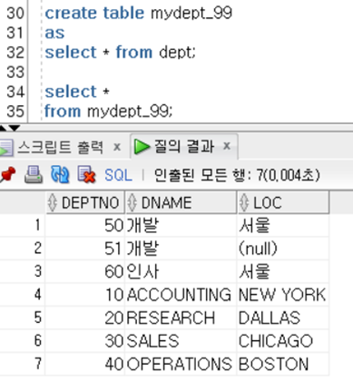This screenshot has height=381, width=353.
Task: Place cursor on 'select * from dept;' line
Action: pyautogui.click(x=121, y=53)
